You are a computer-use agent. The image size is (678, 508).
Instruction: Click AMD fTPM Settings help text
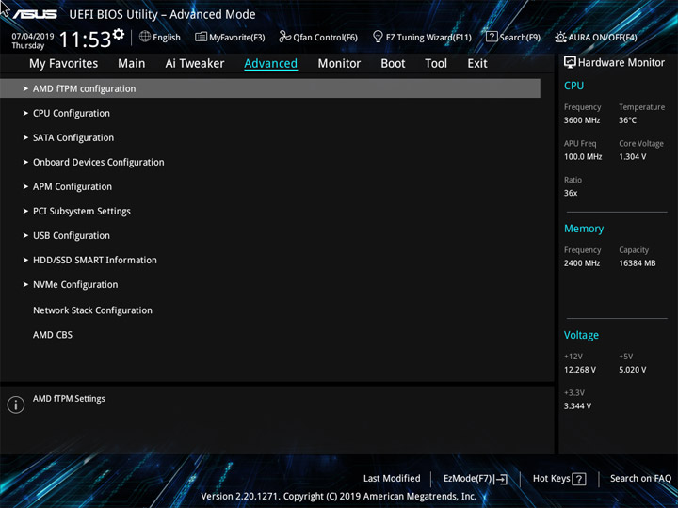coord(69,399)
